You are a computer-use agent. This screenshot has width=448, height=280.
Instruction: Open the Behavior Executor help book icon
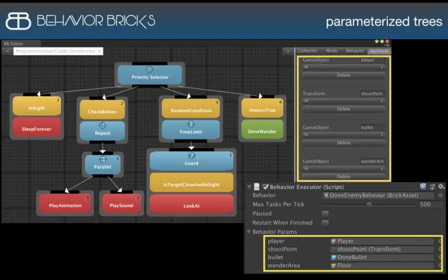coord(423,187)
